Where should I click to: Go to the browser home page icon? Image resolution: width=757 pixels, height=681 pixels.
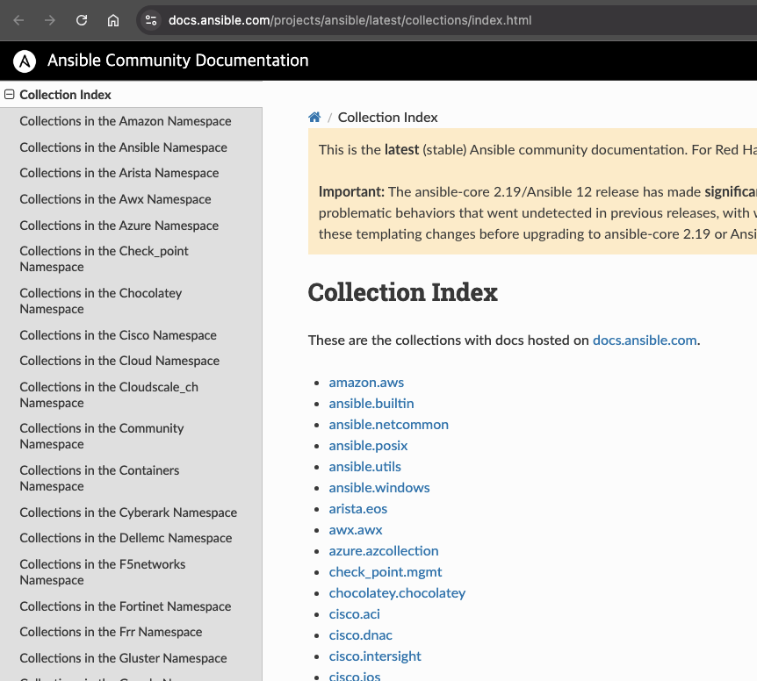click(x=113, y=20)
